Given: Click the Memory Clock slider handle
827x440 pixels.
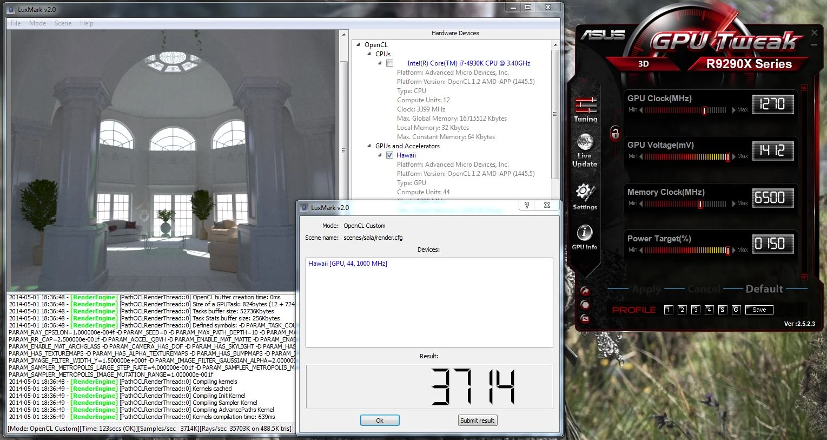Looking at the screenshot, I should coord(700,204).
